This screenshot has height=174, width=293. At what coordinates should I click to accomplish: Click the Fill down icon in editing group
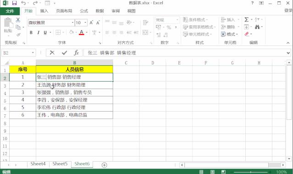pyautogui.click(x=247, y=27)
